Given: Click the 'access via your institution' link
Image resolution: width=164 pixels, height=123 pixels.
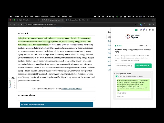Looking at the screenshot, I should [x=72, y=89].
